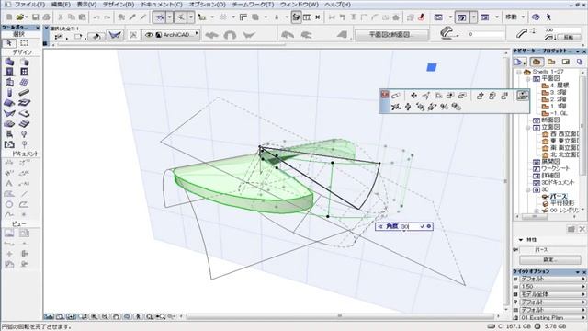Select the Text tool in document section

[9, 184]
